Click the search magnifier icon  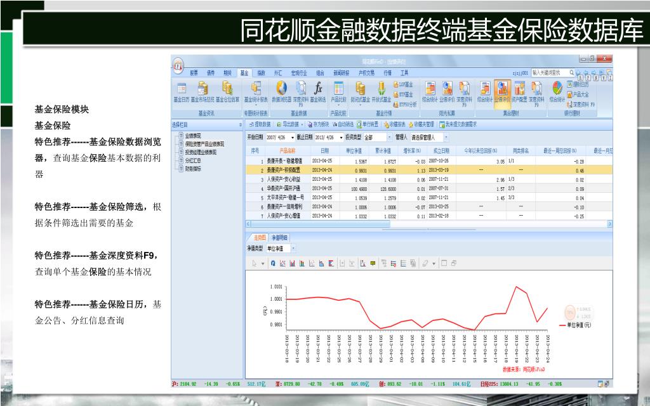(571, 72)
